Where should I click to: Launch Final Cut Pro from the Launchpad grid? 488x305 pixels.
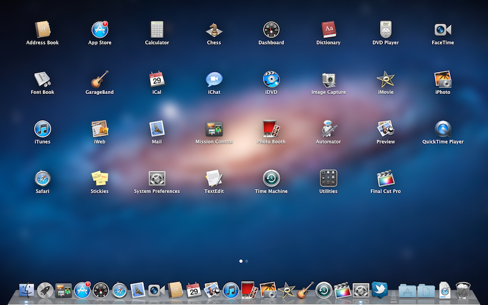point(386,178)
